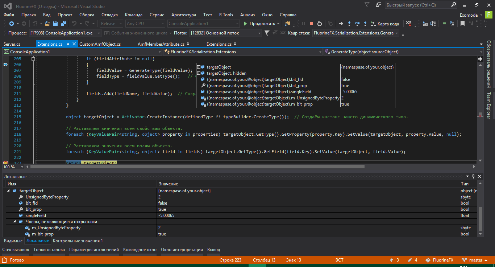495x267 pixels.
Task: Switch to the Видимые tab
Action: click(x=13, y=241)
